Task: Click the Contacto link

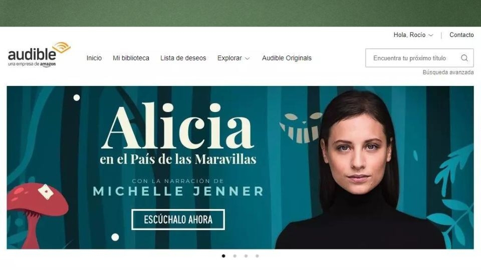Action: tap(461, 35)
